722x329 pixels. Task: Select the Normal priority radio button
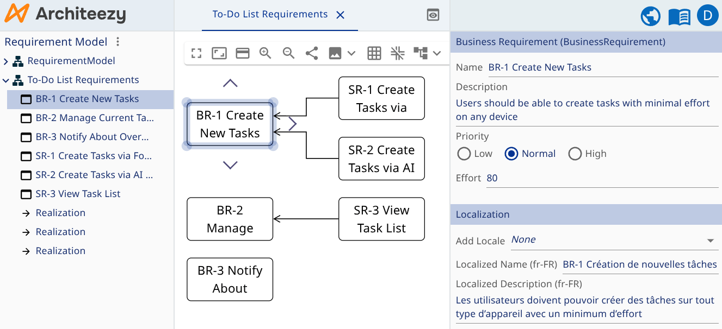click(511, 154)
